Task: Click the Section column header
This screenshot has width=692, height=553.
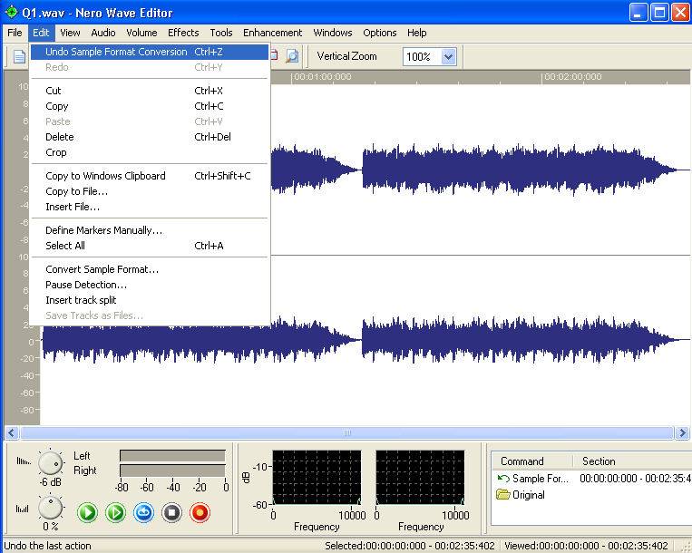Action: pyautogui.click(x=599, y=461)
